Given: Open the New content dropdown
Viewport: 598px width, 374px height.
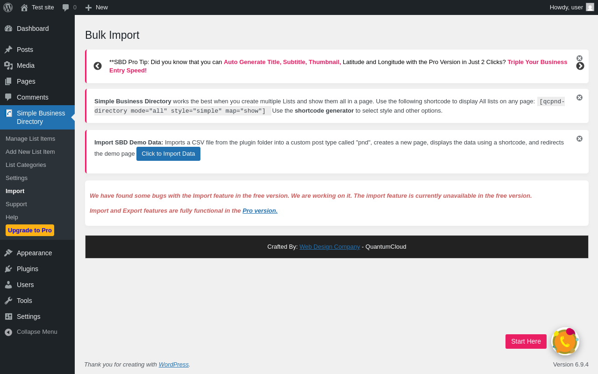Looking at the screenshot, I should click(x=97, y=7).
